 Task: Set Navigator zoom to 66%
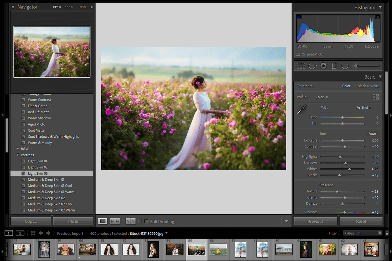(83, 7)
